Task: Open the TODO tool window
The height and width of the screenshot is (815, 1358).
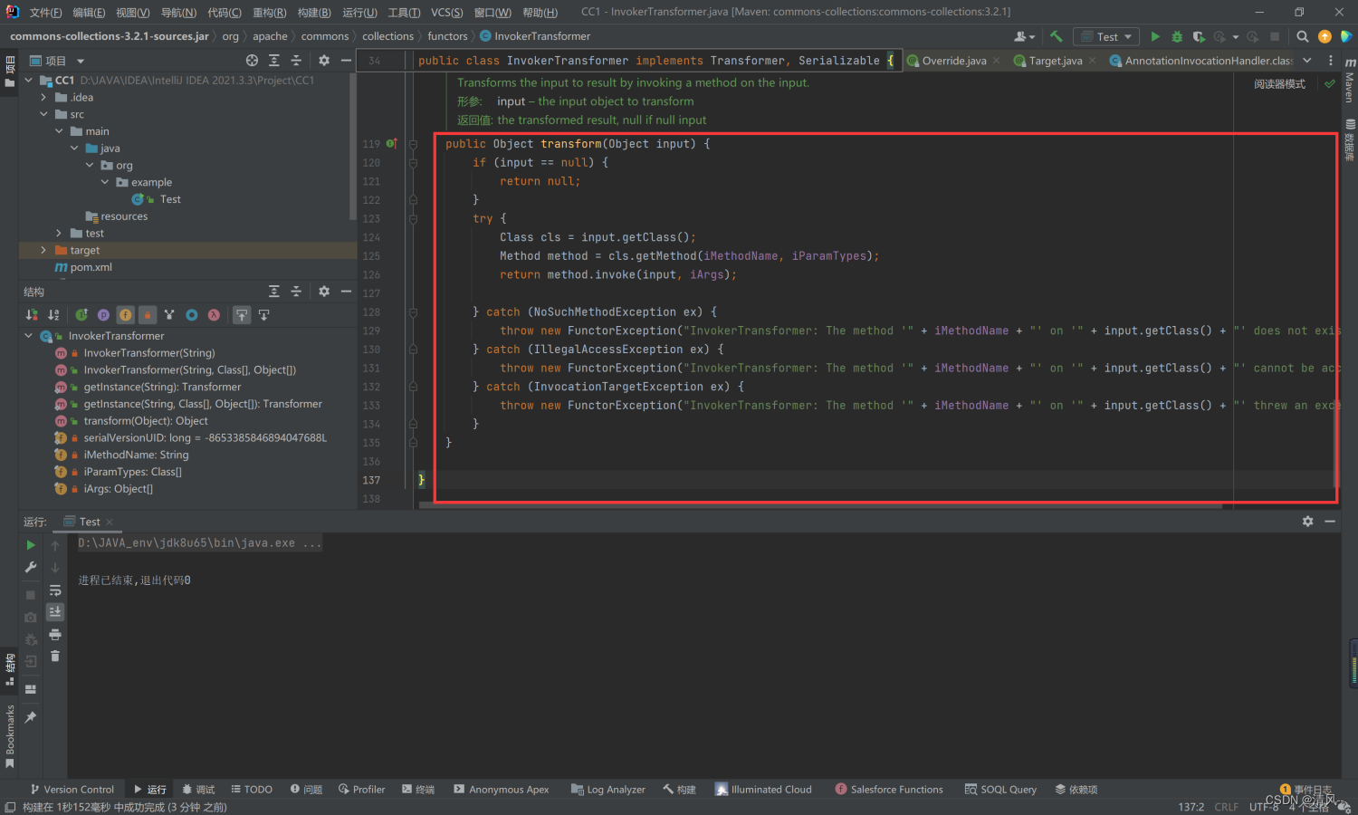Action: tap(252, 790)
